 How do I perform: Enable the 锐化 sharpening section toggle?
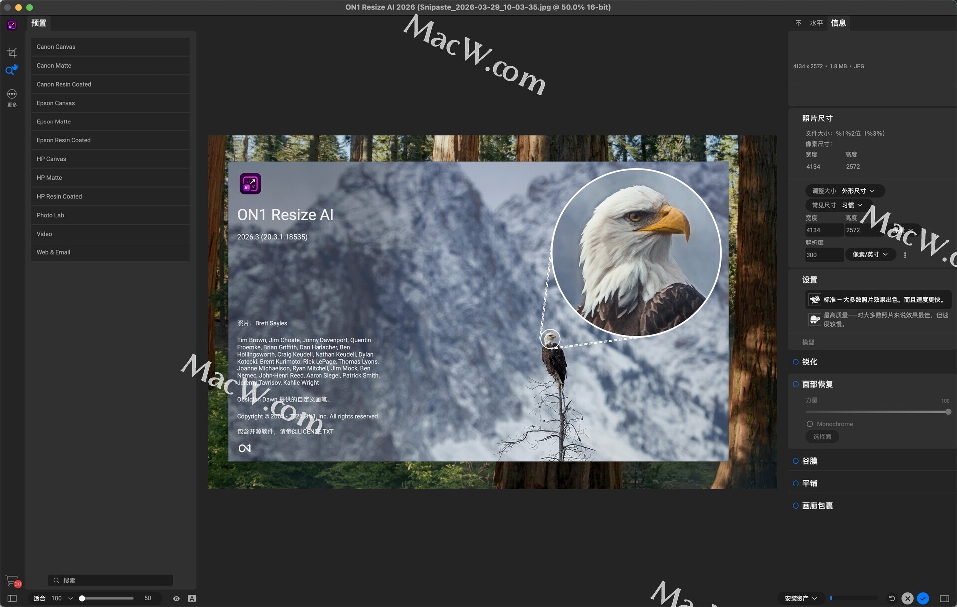796,362
